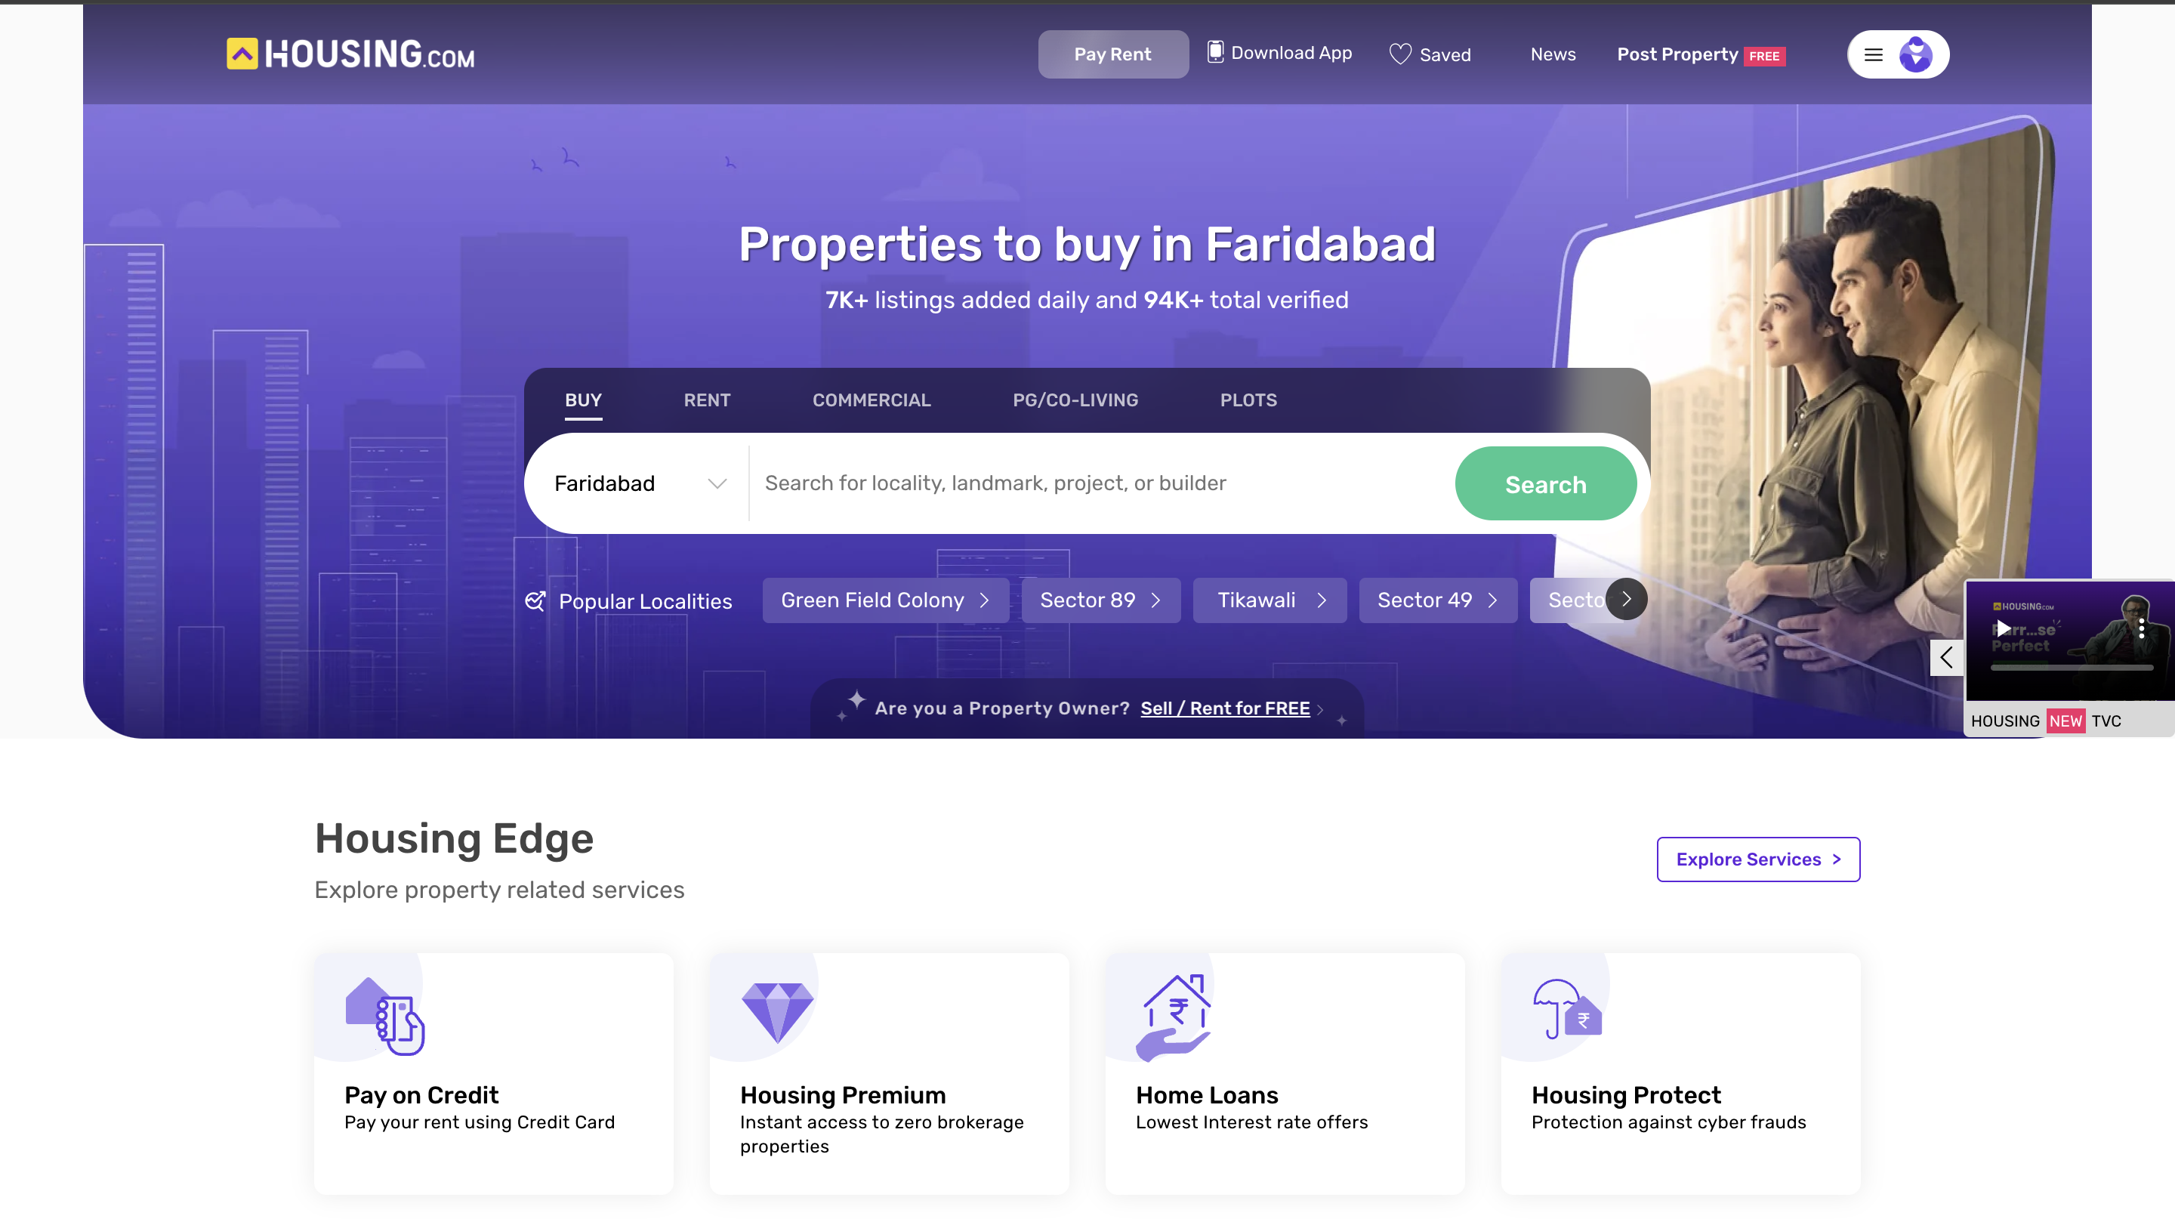Select the BUY property tab
Viewport: 2175px width, 1219px height.
(x=582, y=399)
